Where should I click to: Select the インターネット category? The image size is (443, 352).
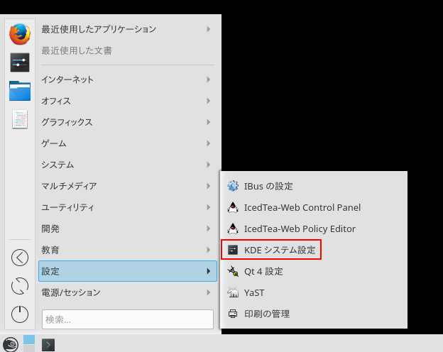click(128, 79)
